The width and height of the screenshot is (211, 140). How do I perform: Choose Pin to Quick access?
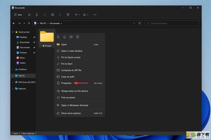pyautogui.click(x=80, y=57)
